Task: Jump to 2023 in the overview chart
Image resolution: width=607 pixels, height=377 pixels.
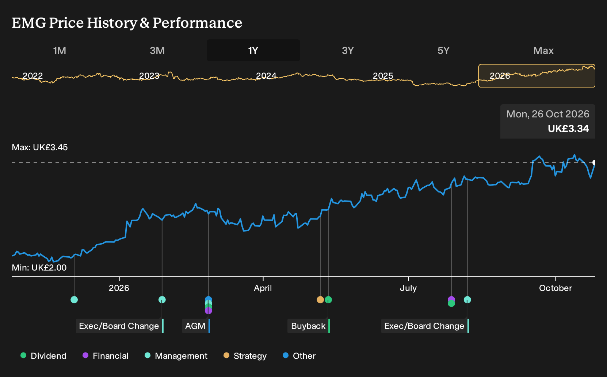Action: click(x=149, y=76)
